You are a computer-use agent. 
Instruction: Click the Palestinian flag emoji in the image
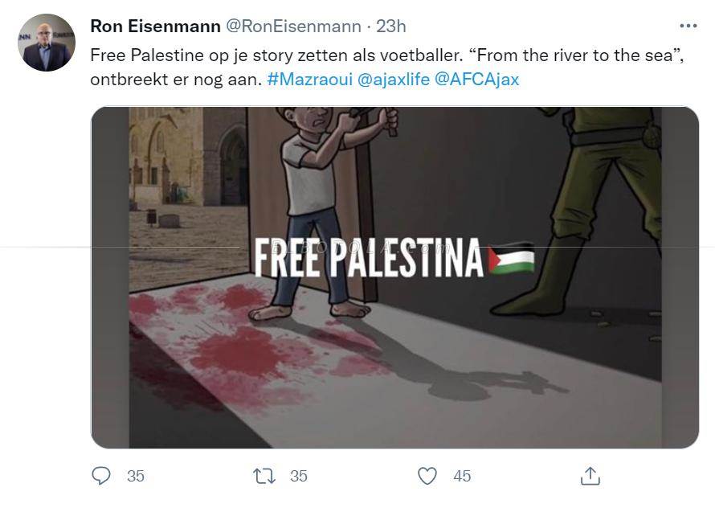[x=512, y=260]
